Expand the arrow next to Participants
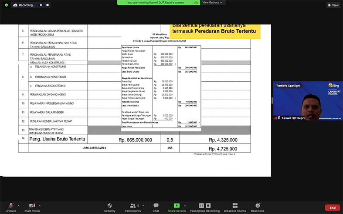The height and width of the screenshot is (214, 343). click(x=143, y=206)
